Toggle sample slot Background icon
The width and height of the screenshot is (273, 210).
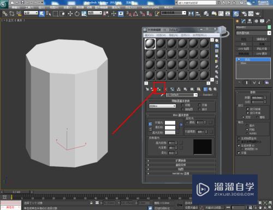[217, 51]
